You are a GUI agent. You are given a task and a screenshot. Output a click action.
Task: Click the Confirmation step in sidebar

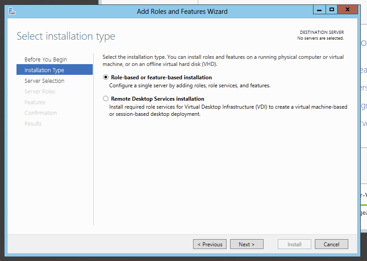point(41,113)
